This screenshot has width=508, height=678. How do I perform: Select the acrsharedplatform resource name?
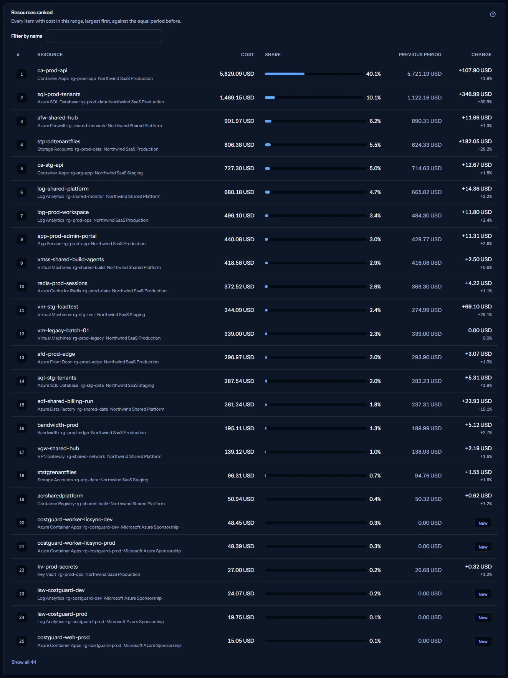60,496
